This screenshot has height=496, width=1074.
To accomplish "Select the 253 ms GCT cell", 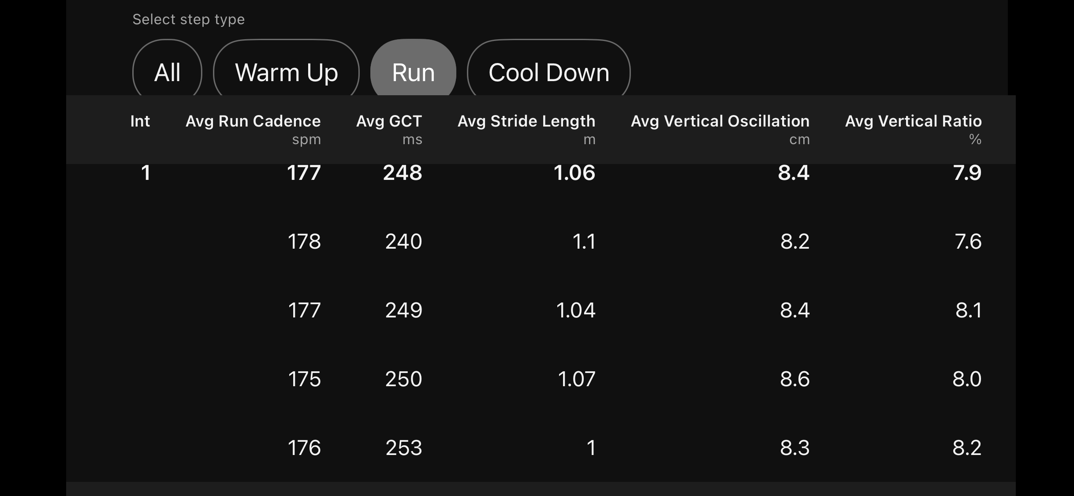I will pyautogui.click(x=404, y=448).
